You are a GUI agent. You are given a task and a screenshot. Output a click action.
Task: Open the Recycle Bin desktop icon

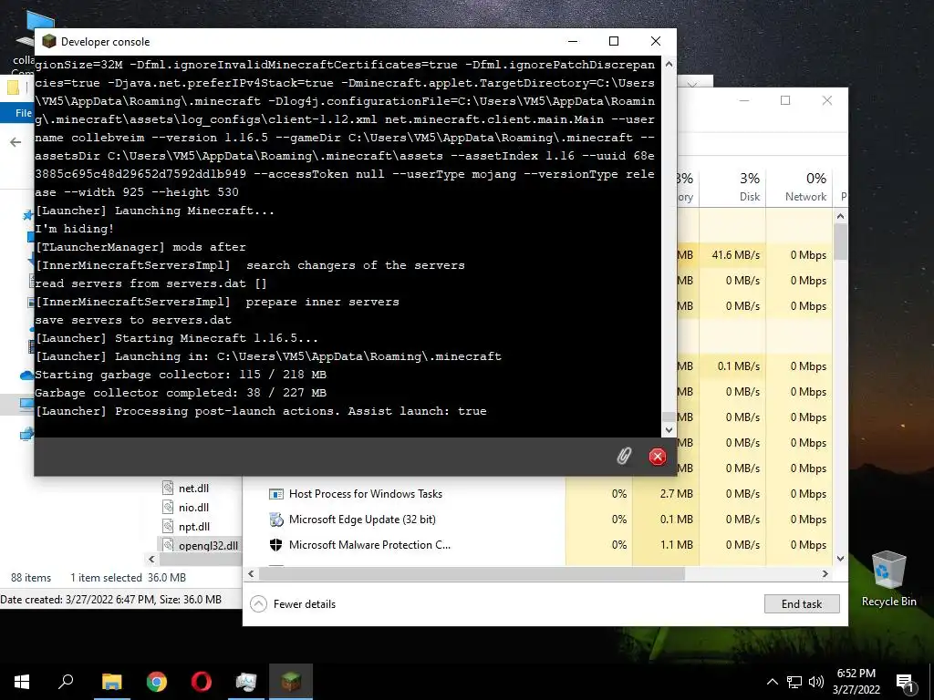tap(888, 578)
